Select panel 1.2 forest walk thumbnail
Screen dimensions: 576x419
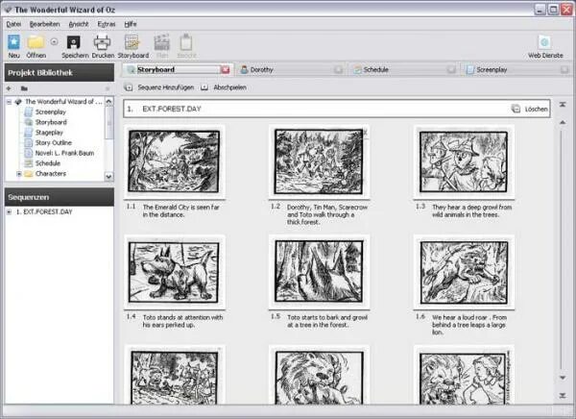(x=319, y=161)
